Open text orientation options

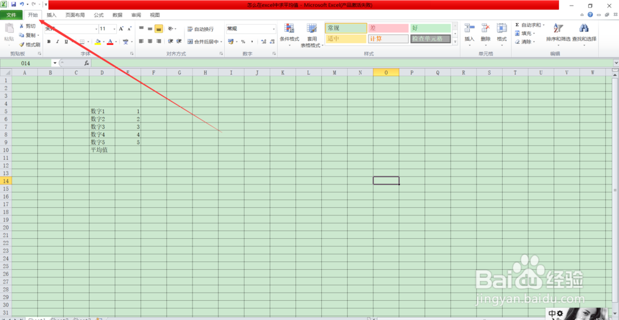pyautogui.click(x=171, y=29)
